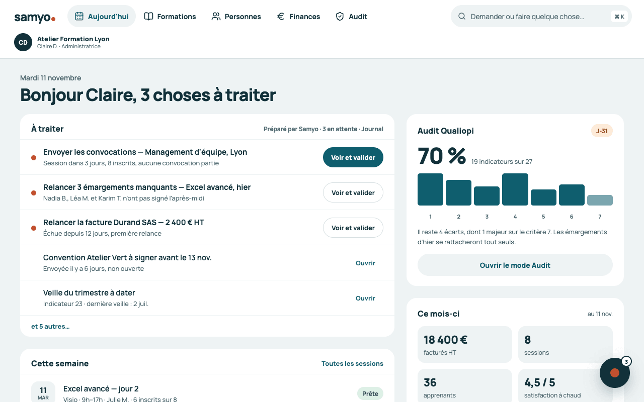Switch to the Personnes section
Viewport: 644px width, 402px height.
[236, 16]
